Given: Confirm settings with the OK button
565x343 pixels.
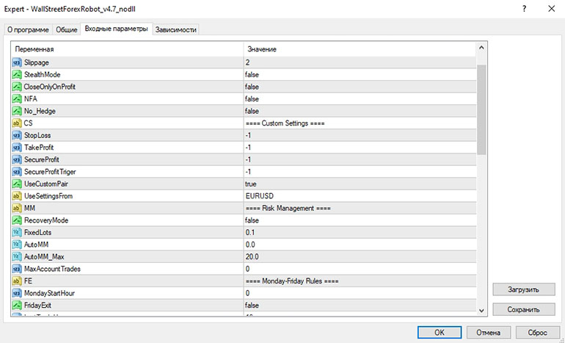Looking at the screenshot, I should [x=440, y=332].
